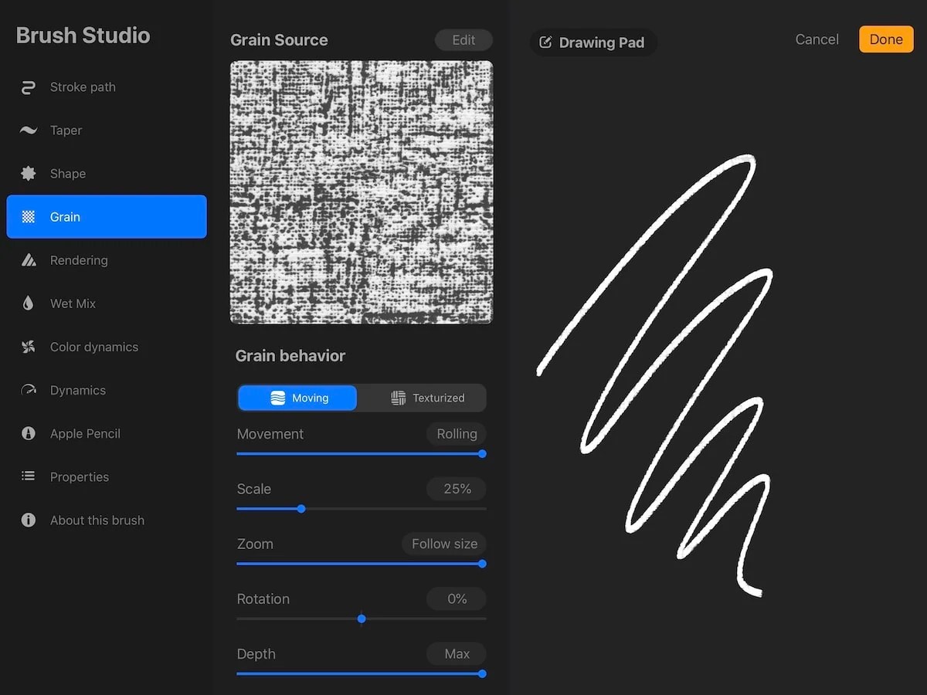Open the Depth Max option
Viewport: 927px width, 695px height.
point(456,653)
